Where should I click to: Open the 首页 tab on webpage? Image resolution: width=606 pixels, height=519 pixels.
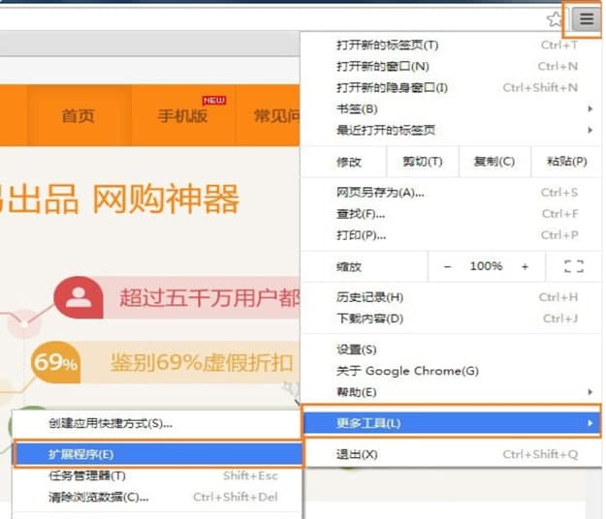(x=79, y=116)
